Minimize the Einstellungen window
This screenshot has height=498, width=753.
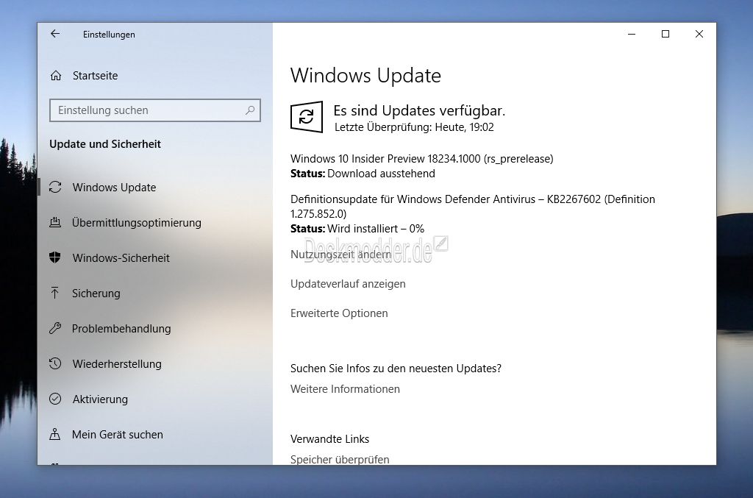[x=632, y=34]
